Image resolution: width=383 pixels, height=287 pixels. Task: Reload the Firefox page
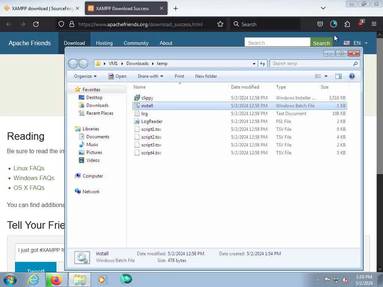coord(36,24)
